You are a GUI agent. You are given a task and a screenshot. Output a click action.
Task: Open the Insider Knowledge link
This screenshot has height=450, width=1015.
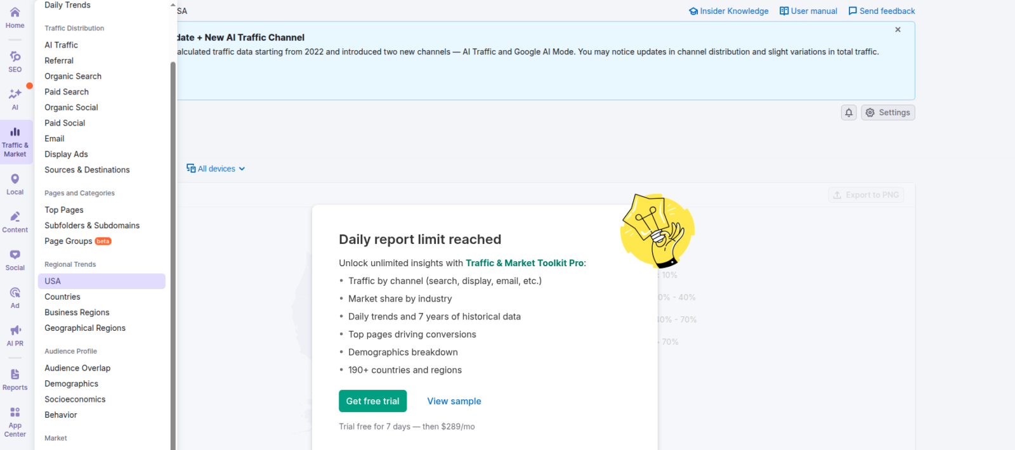(729, 11)
